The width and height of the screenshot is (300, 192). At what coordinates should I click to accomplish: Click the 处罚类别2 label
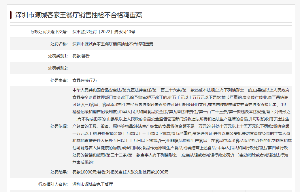[x=58, y=68]
